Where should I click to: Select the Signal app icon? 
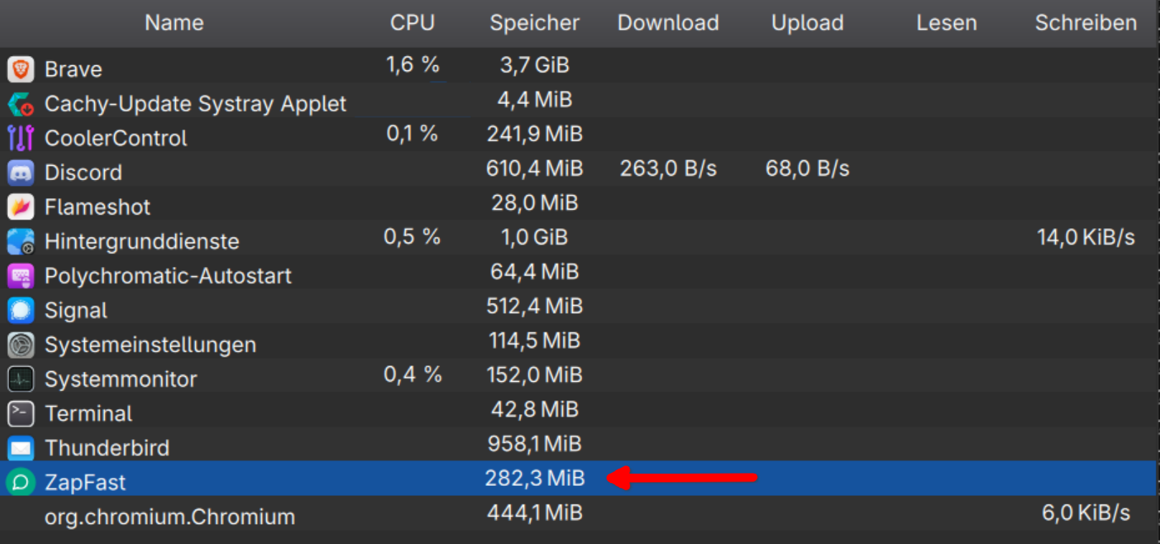tap(21, 310)
